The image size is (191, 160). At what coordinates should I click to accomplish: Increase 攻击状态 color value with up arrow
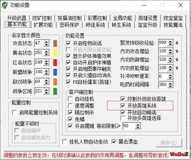[47, 42]
